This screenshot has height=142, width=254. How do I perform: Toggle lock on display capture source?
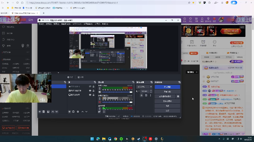(93, 95)
